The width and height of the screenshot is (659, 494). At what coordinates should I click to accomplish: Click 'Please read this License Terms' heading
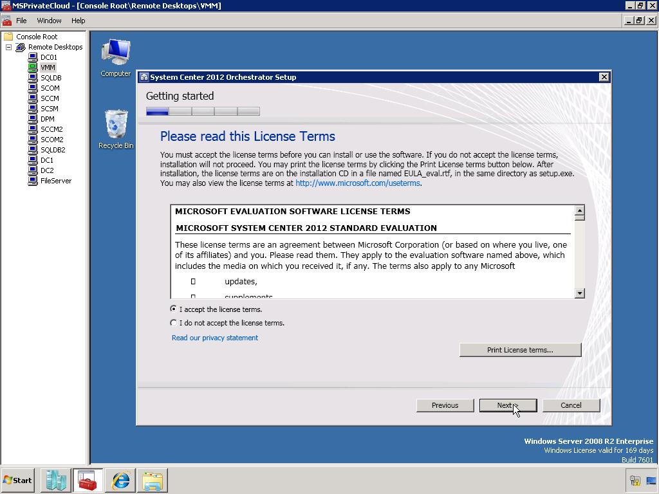248,136
